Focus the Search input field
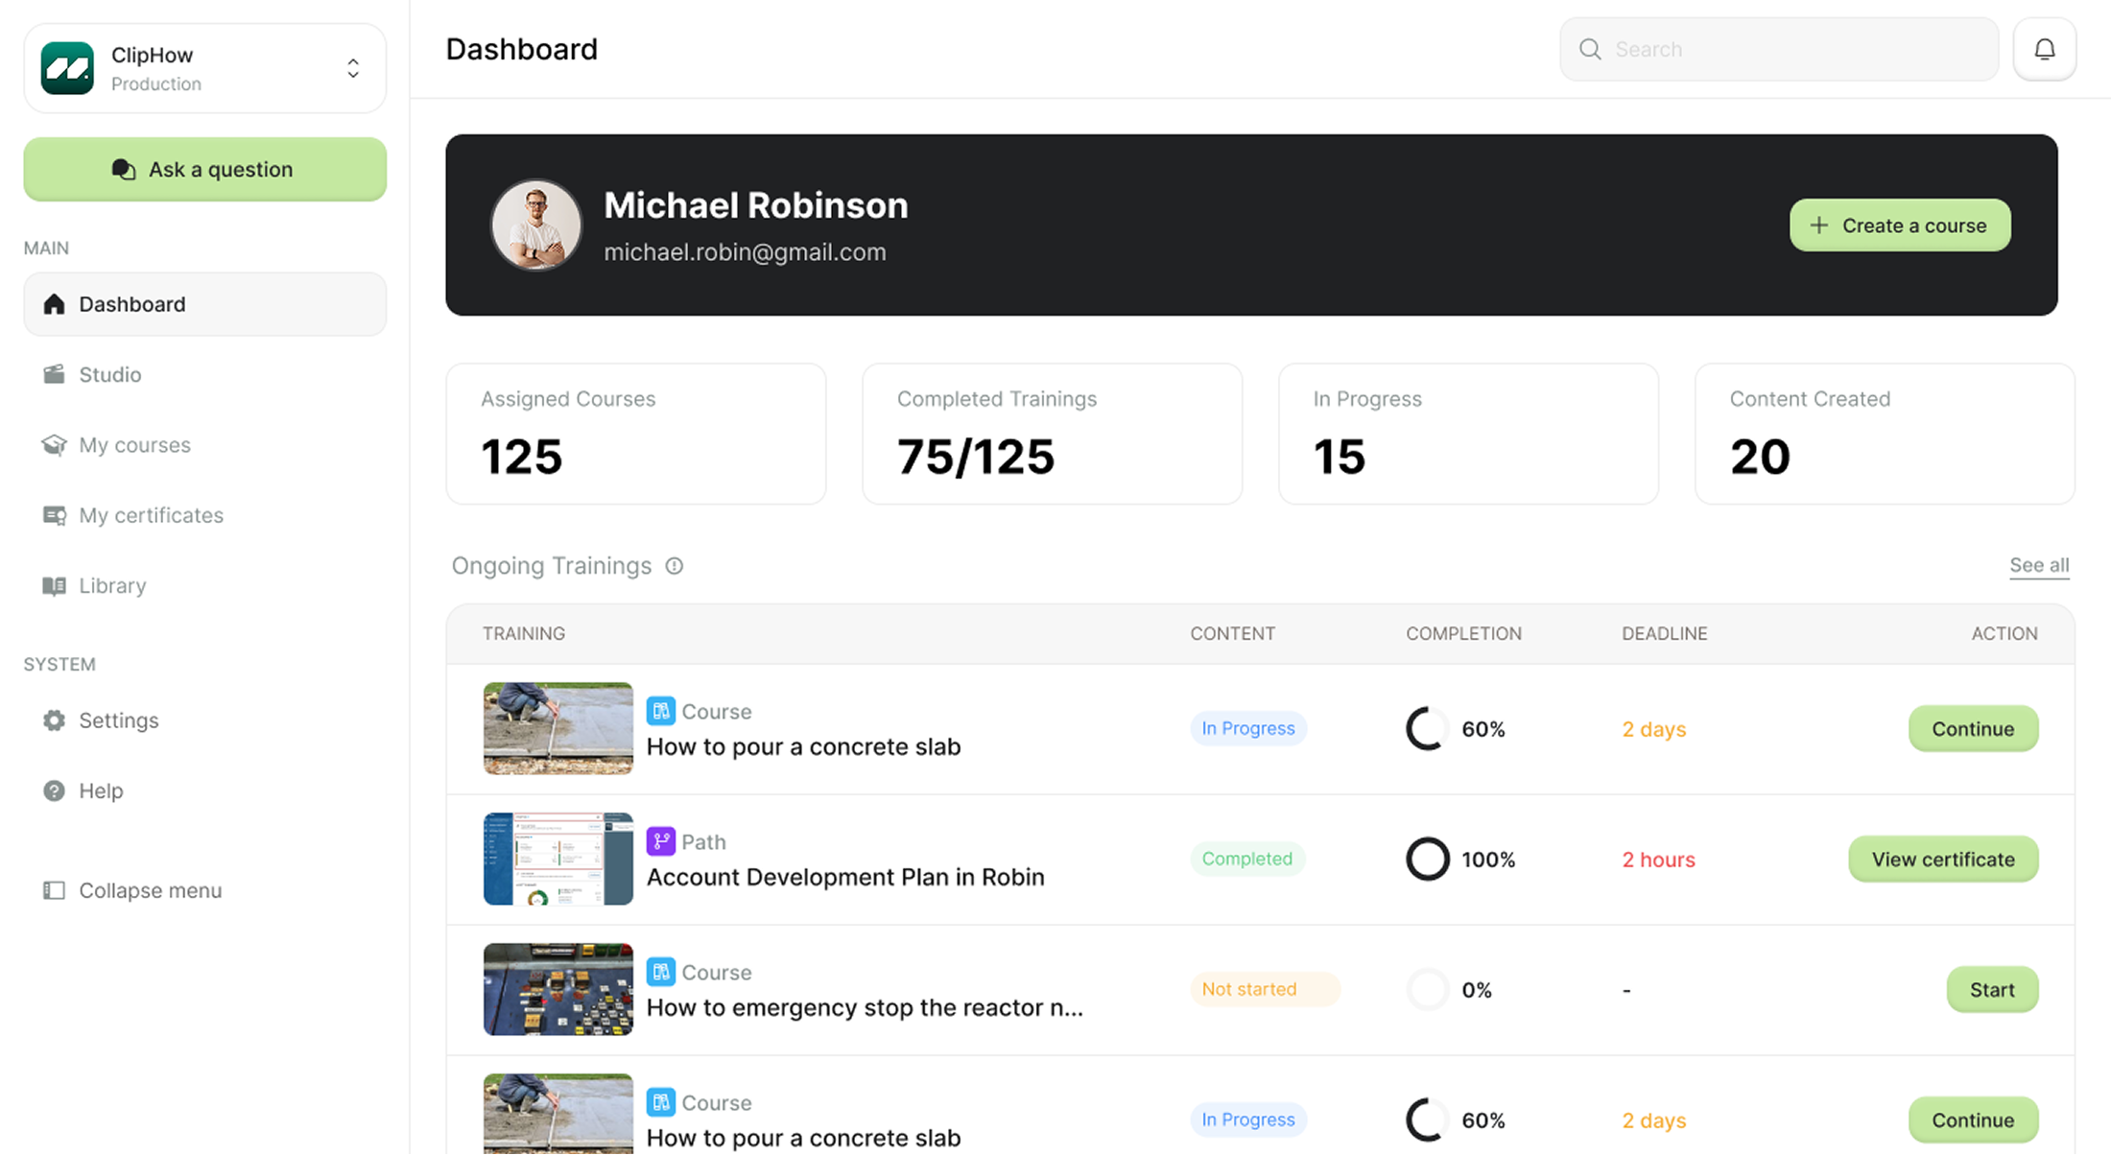The image size is (2111, 1155). (x=1779, y=49)
